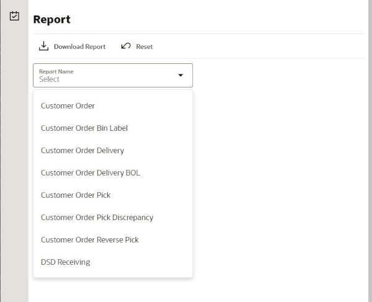This screenshot has height=302, width=372.
Task: Pick the Customer Order Delivery report
Action: (x=82, y=151)
